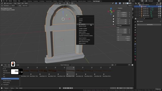This screenshot has width=162, height=91.
Task: Switch orthographic perspective grid icon
Action: (x=113, y=24)
